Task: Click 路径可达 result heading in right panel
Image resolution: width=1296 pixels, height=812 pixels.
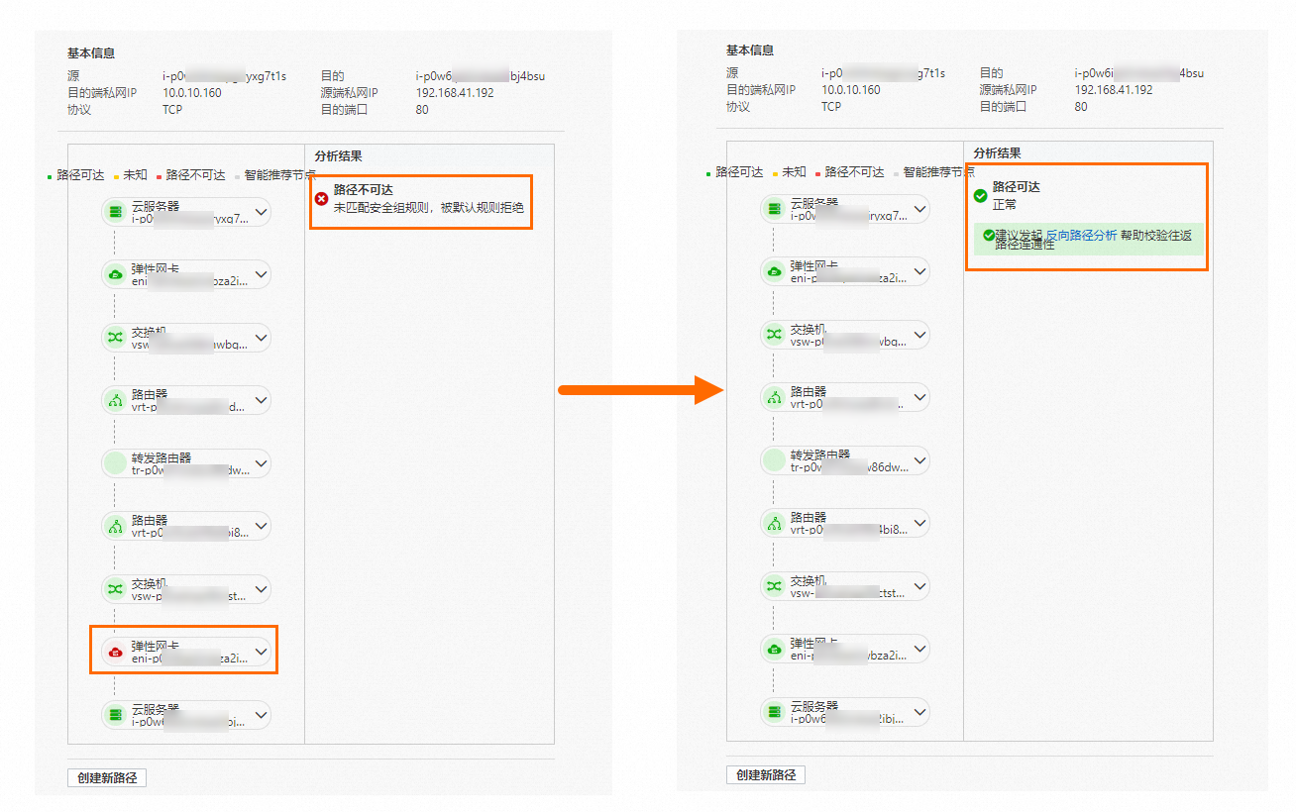Action: point(1017,187)
